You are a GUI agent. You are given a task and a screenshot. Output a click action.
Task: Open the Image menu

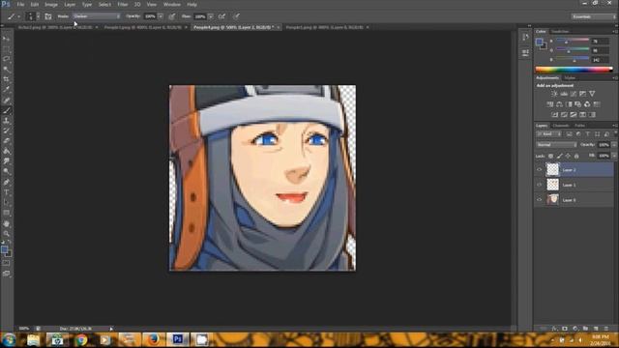51,4
